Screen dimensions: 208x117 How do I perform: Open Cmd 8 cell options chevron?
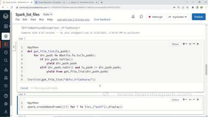(190, 99)
